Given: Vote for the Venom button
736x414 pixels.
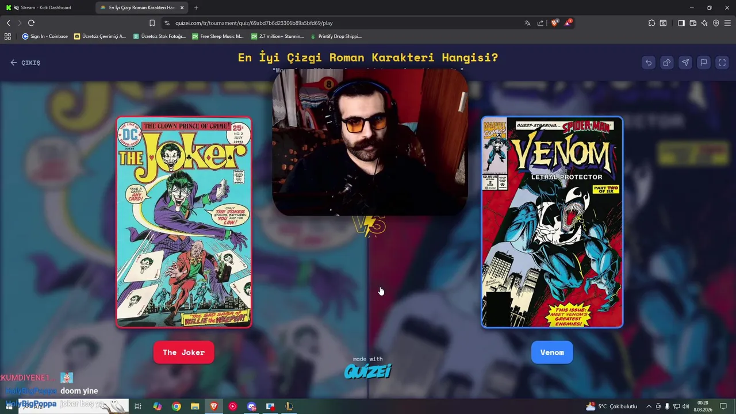Looking at the screenshot, I should click(x=552, y=352).
